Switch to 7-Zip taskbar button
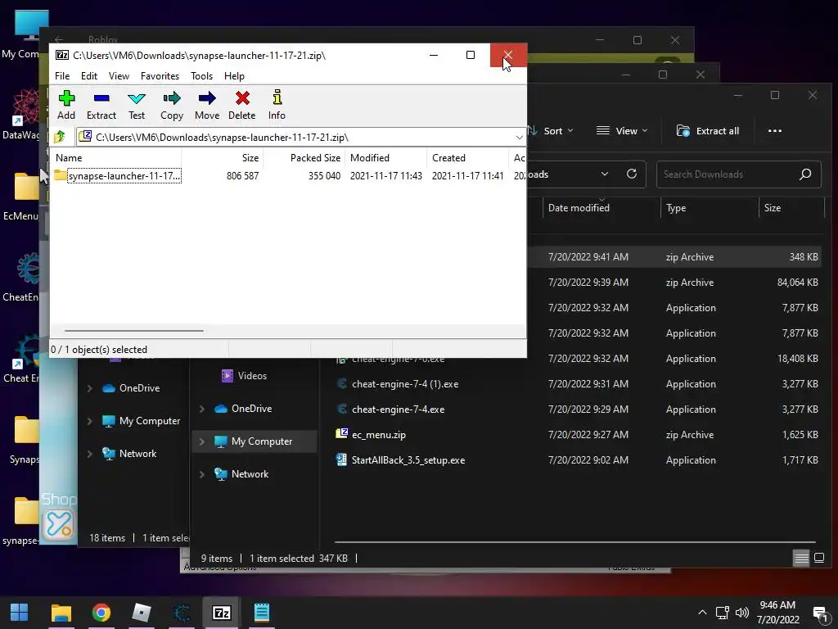 coord(221,612)
